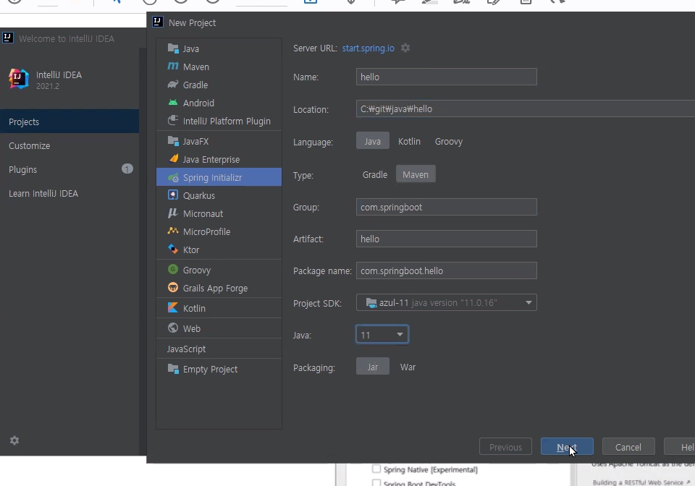Click the JavaFX folder icon
Viewport: 695px width, 486px height.
173,141
